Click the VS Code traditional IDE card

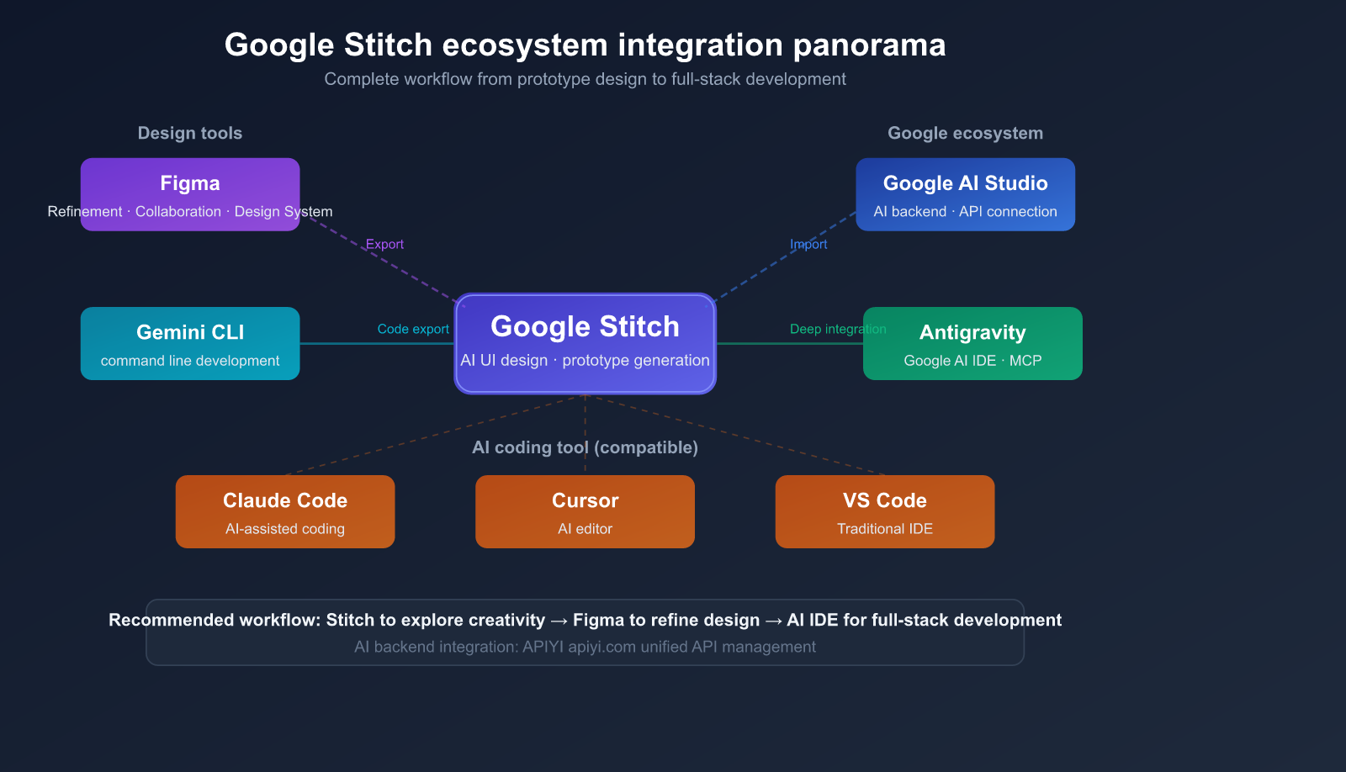[884, 511]
